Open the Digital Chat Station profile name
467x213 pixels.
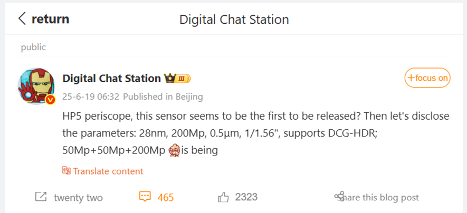tap(111, 78)
